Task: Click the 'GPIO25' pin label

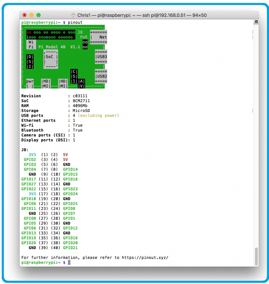Action: tap(70, 203)
